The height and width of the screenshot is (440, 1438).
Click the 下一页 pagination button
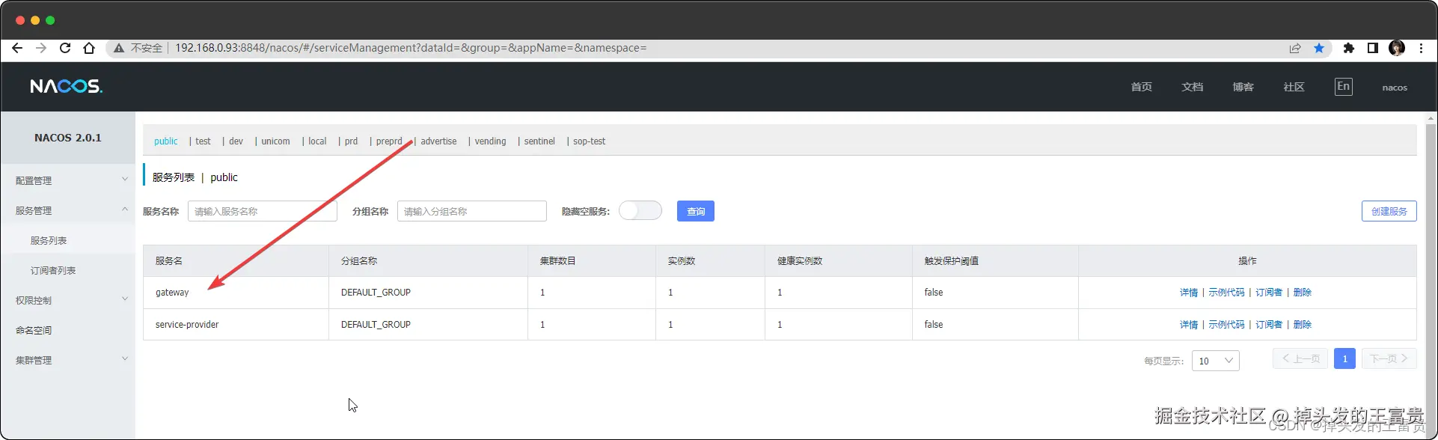click(x=1389, y=358)
